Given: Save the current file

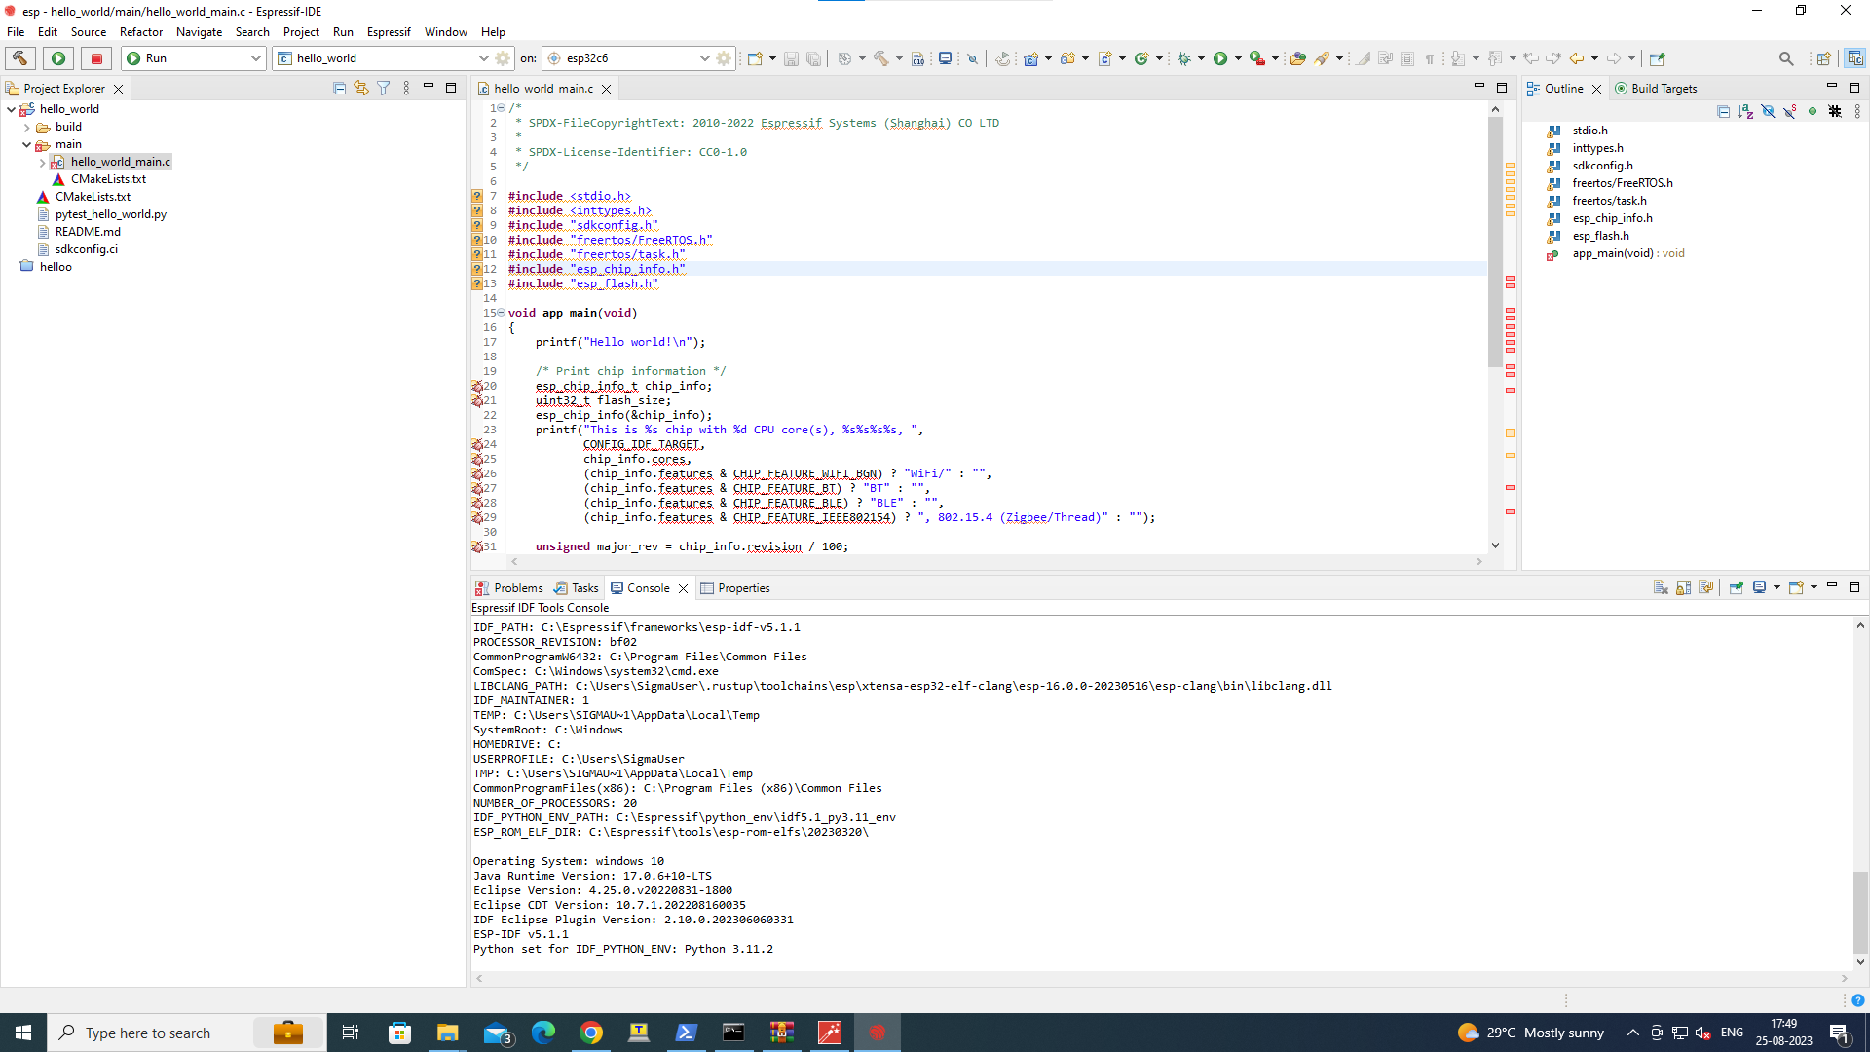Looking at the screenshot, I should pos(791,59).
